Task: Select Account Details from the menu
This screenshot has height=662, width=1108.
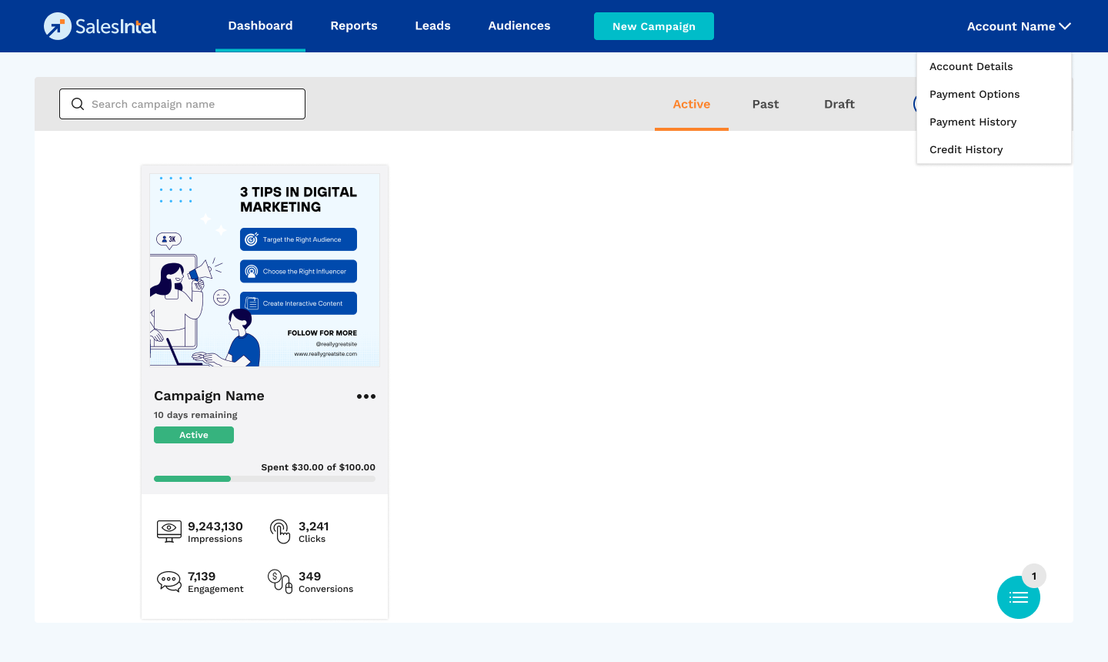Action: tap(971, 67)
